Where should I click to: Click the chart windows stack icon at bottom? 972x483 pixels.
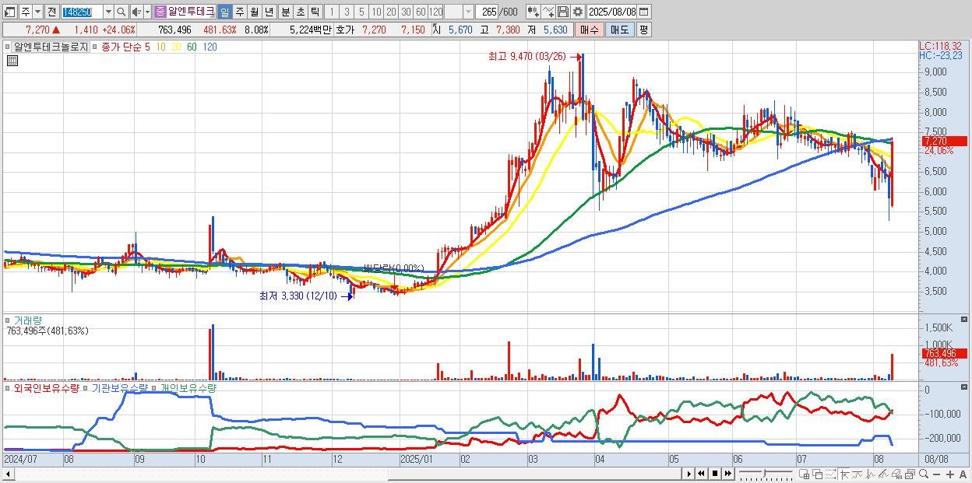910,474
